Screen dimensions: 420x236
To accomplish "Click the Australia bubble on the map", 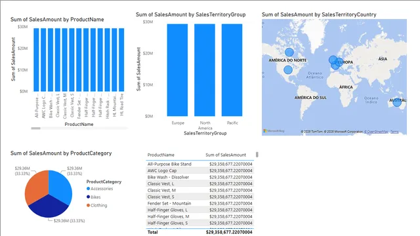I will pos(397,102).
